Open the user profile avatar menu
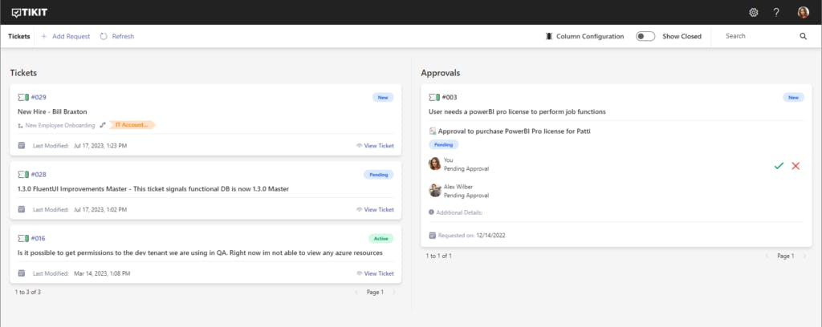This screenshot has height=327, width=822. click(803, 12)
